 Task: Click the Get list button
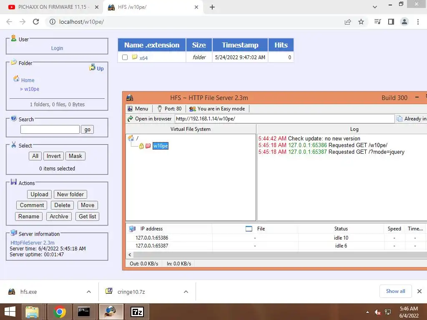coord(88,216)
